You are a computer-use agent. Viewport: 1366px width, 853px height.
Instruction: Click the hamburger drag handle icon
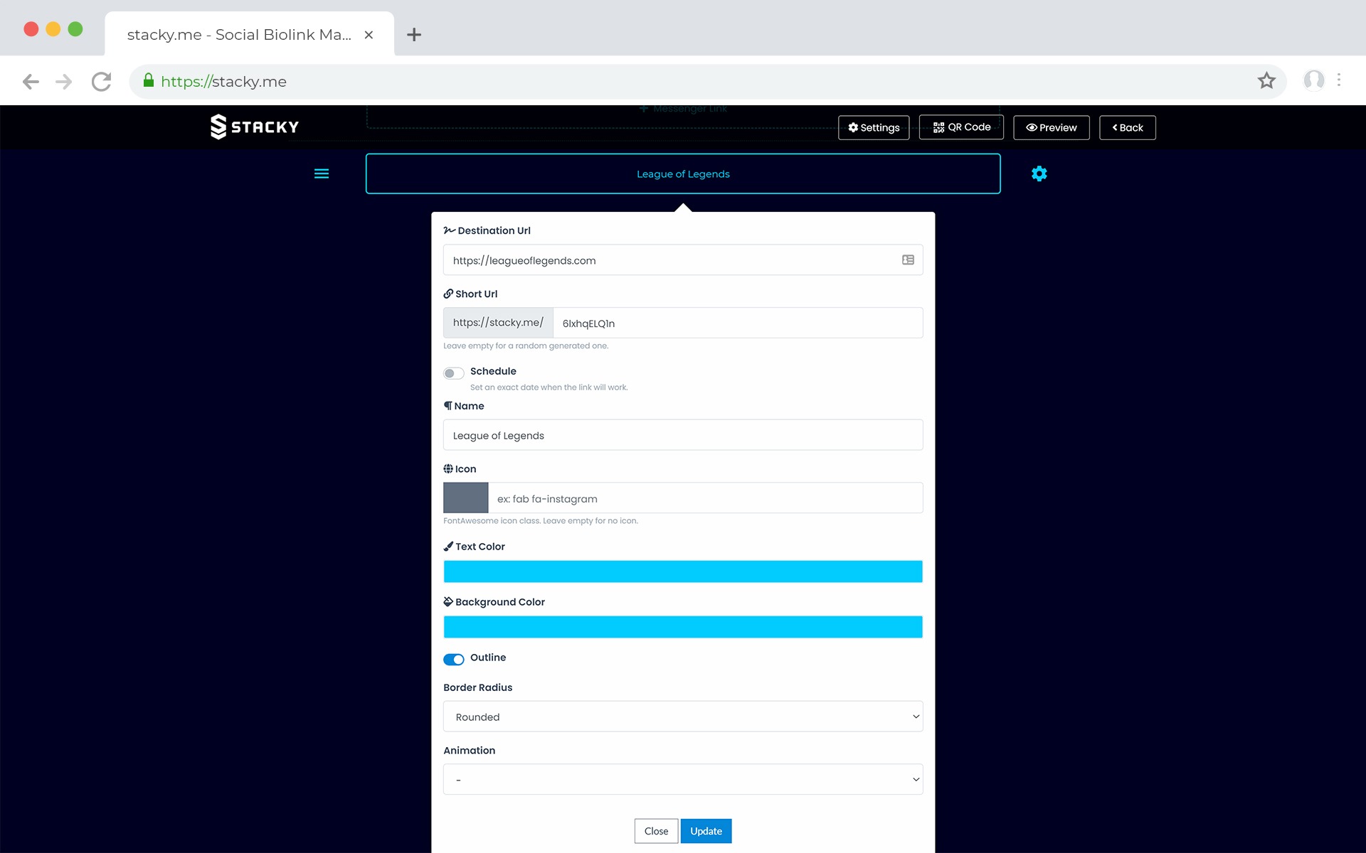point(322,173)
